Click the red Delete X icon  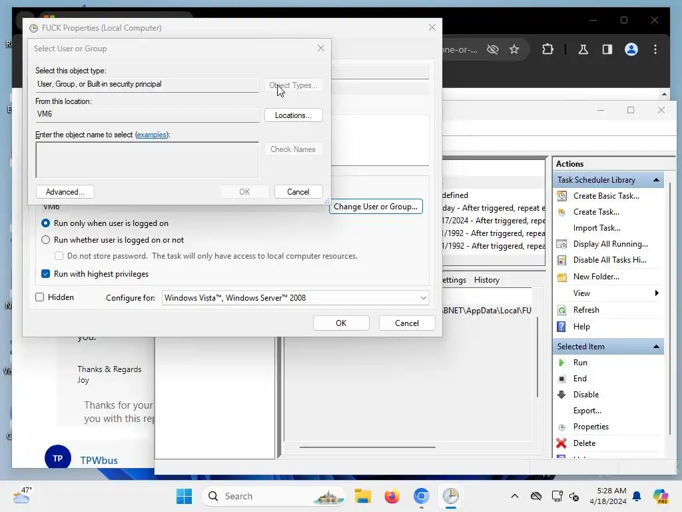561,443
